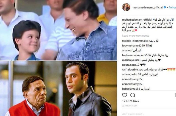The height and width of the screenshot is (116, 176).
Task: Click the Follow link
Action: (x=172, y=7)
